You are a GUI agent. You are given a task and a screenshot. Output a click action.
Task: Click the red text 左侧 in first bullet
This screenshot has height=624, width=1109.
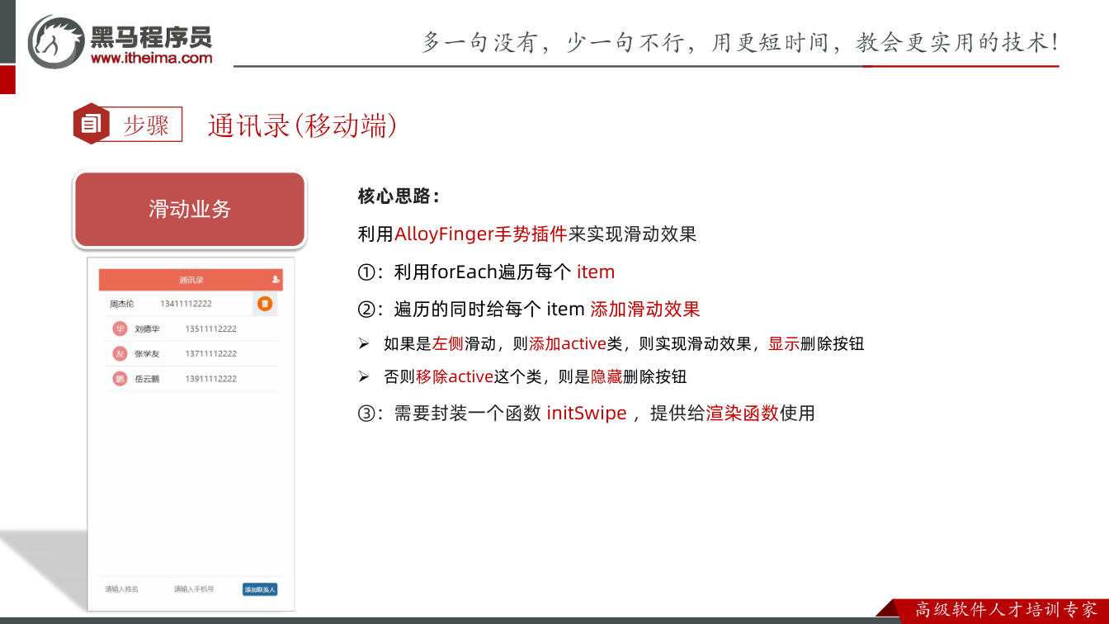click(x=448, y=343)
